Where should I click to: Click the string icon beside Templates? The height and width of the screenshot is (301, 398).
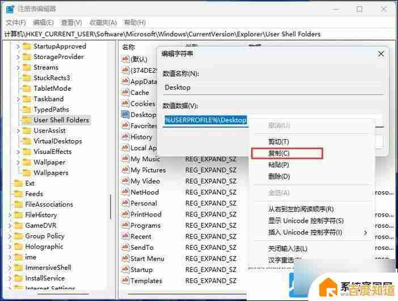[x=125, y=281]
